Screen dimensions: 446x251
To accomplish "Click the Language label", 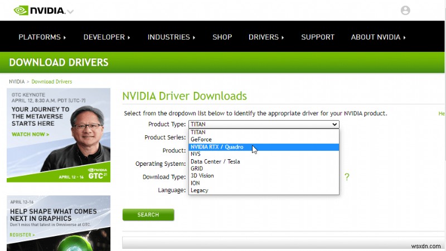I will point(172,190).
